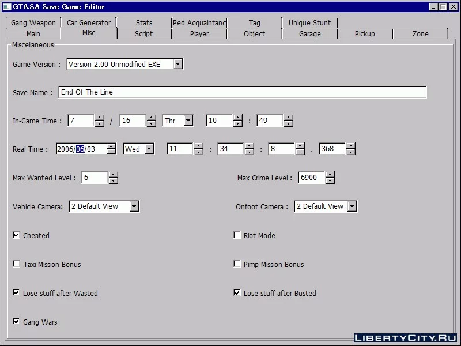Enable Taxi Mission Bonus checkbox
Image resolution: width=461 pixels, height=346 pixels.
pos(16,264)
